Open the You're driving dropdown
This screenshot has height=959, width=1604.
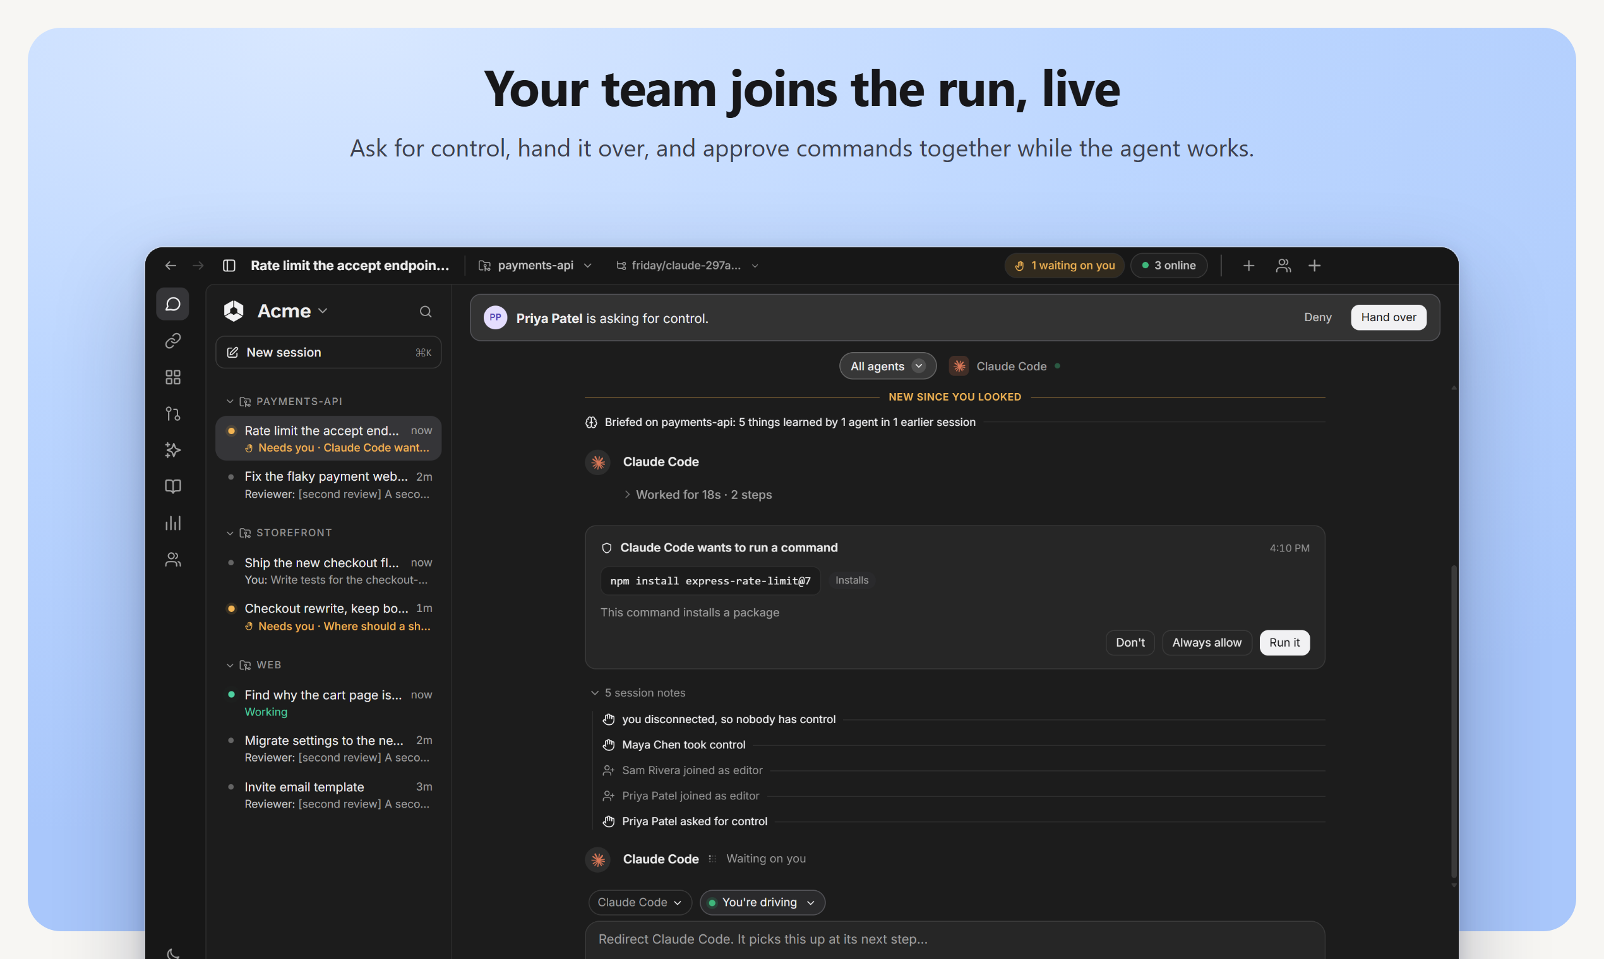point(762,902)
